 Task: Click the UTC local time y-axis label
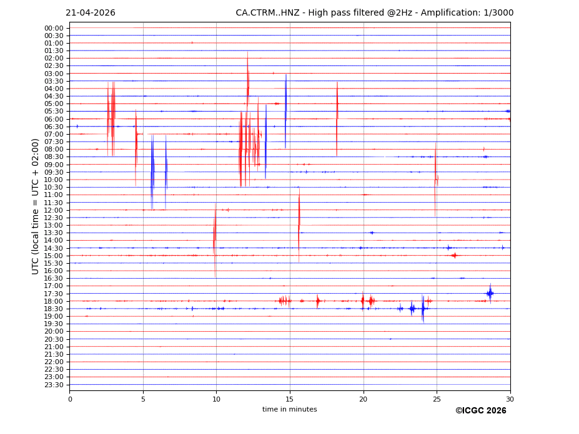coord(36,206)
